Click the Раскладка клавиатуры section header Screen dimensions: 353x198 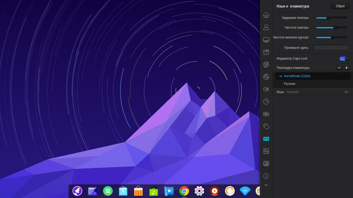[x=293, y=68]
